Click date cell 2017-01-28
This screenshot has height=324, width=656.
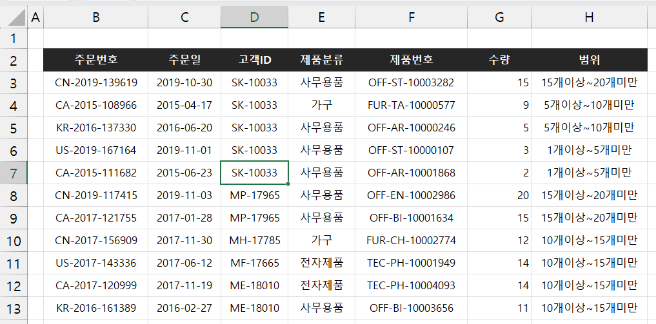point(184,218)
